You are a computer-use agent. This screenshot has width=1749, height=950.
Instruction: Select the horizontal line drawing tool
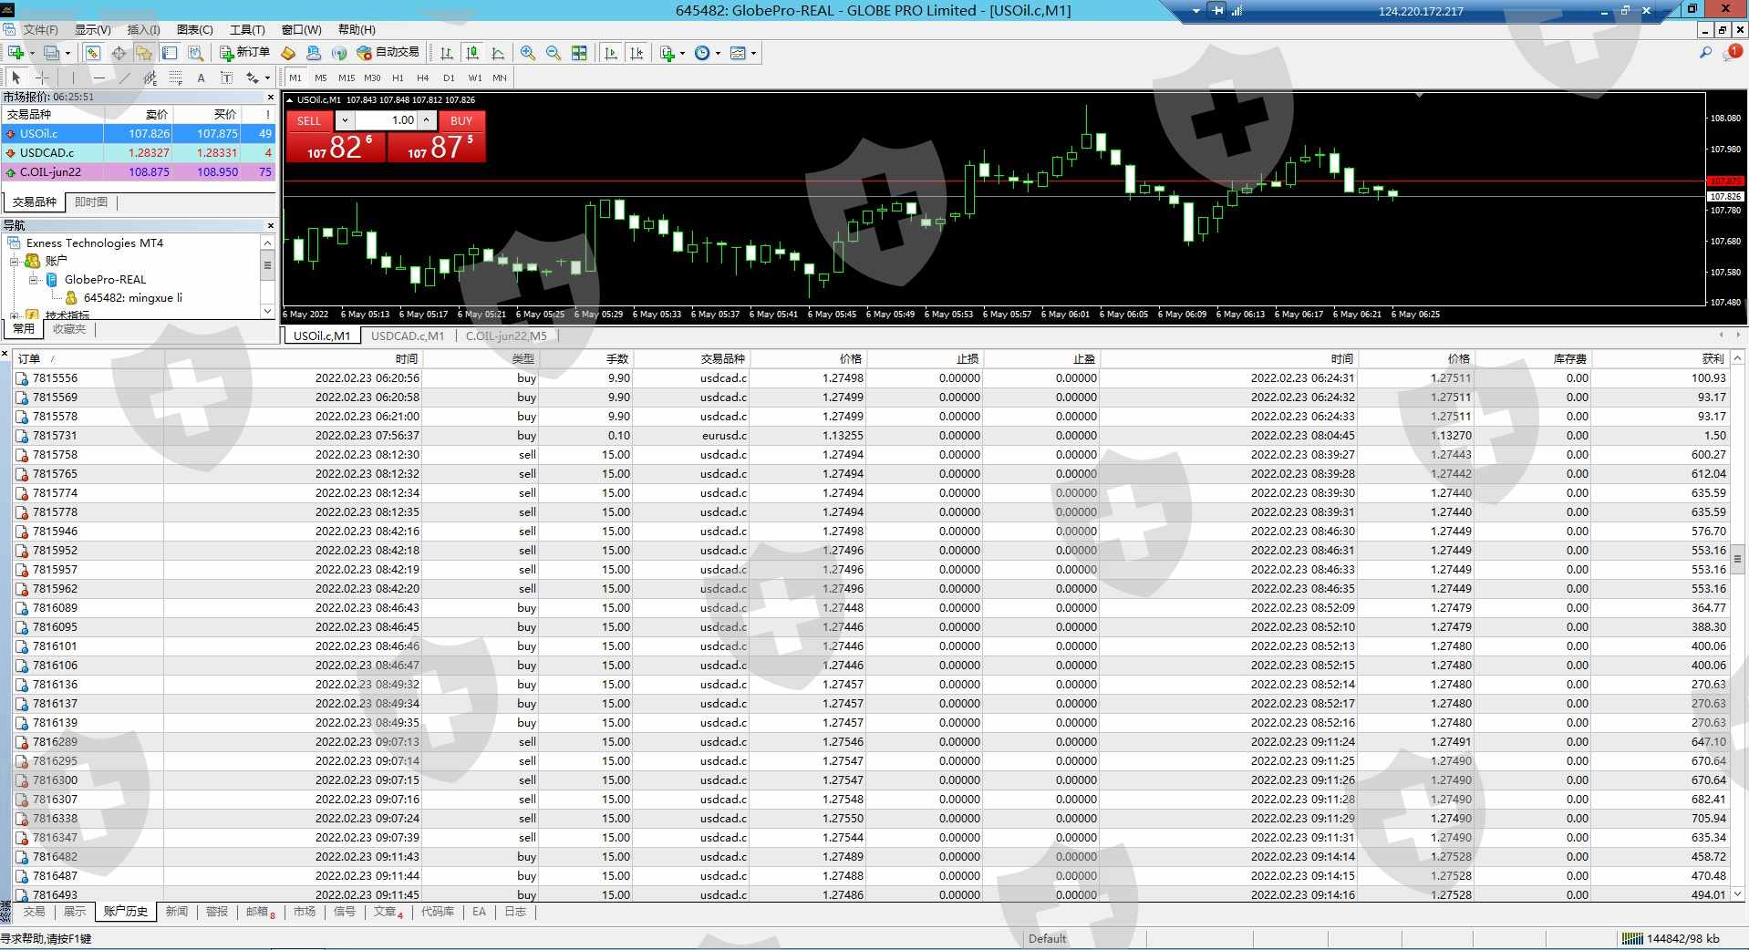[99, 78]
